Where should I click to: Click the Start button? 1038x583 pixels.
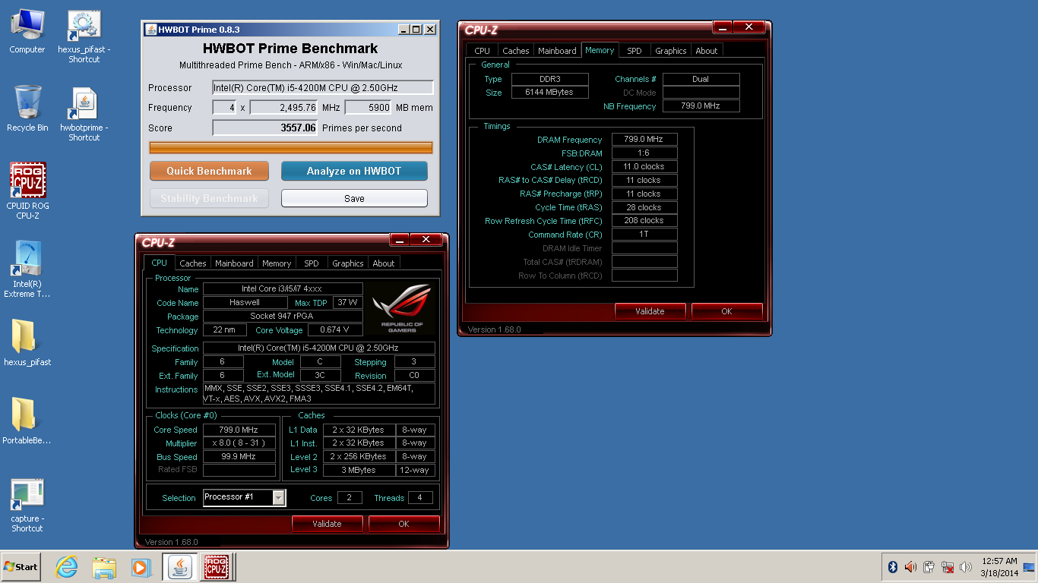pos(21,567)
